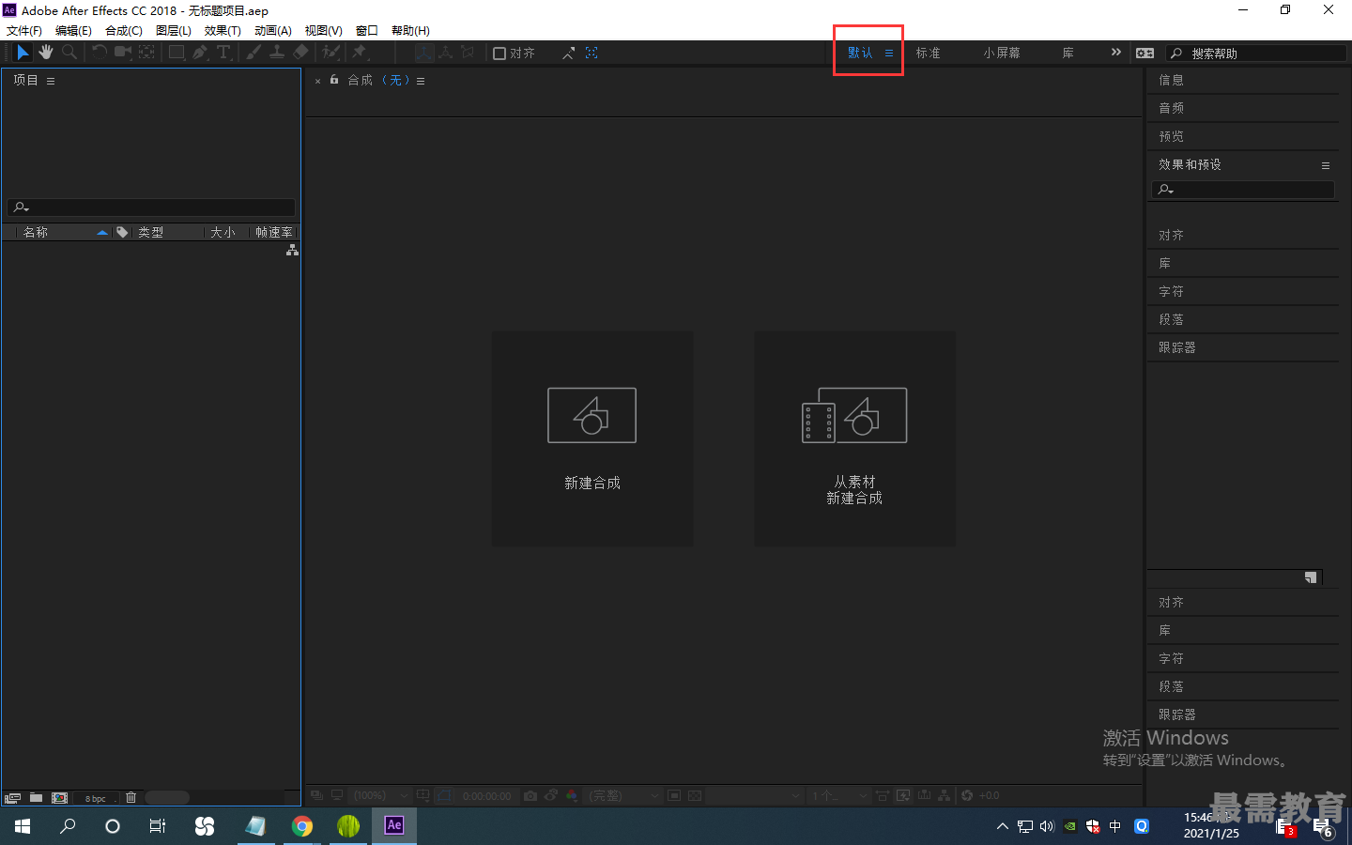
Task: Select the Puppet Pin tool
Action: pos(359,53)
